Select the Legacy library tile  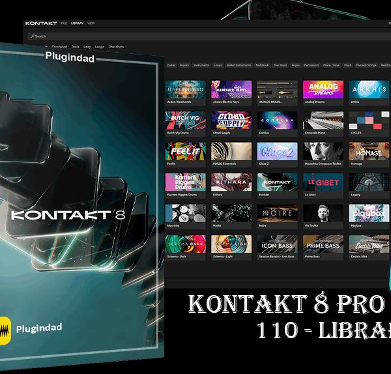click(x=369, y=185)
